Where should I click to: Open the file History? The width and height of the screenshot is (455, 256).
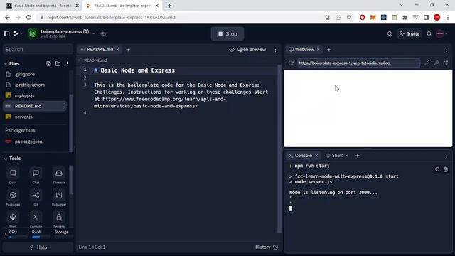click(267, 247)
